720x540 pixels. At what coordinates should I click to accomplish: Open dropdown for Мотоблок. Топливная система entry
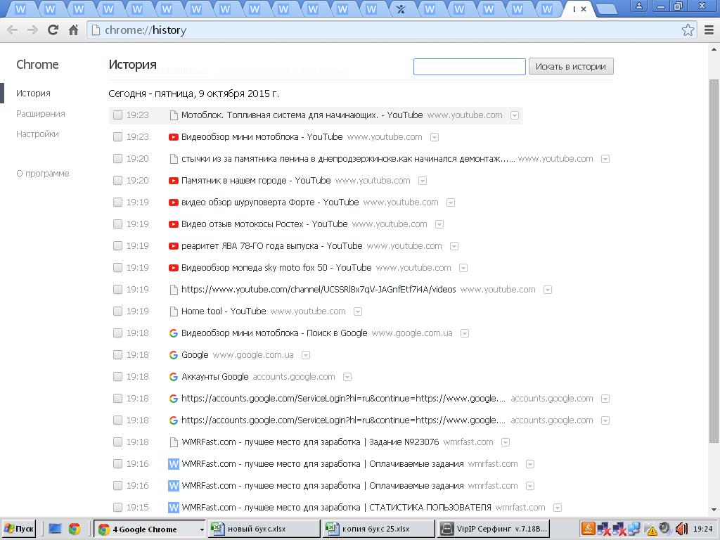(515, 115)
